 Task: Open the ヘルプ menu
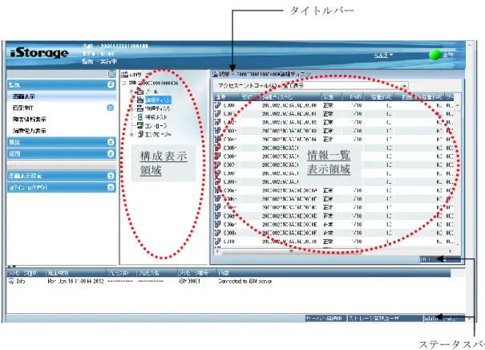(383, 55)
